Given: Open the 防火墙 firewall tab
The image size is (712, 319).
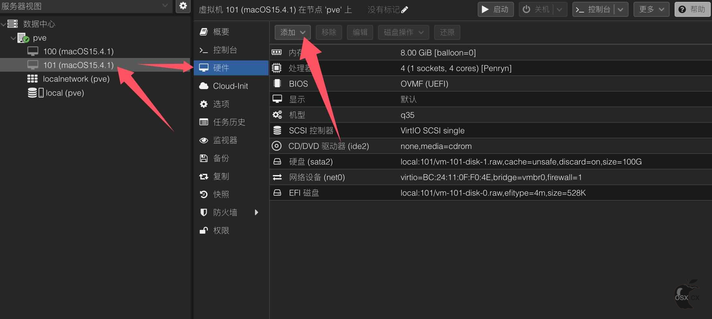Looking at the screenshot, I should 231,212.
